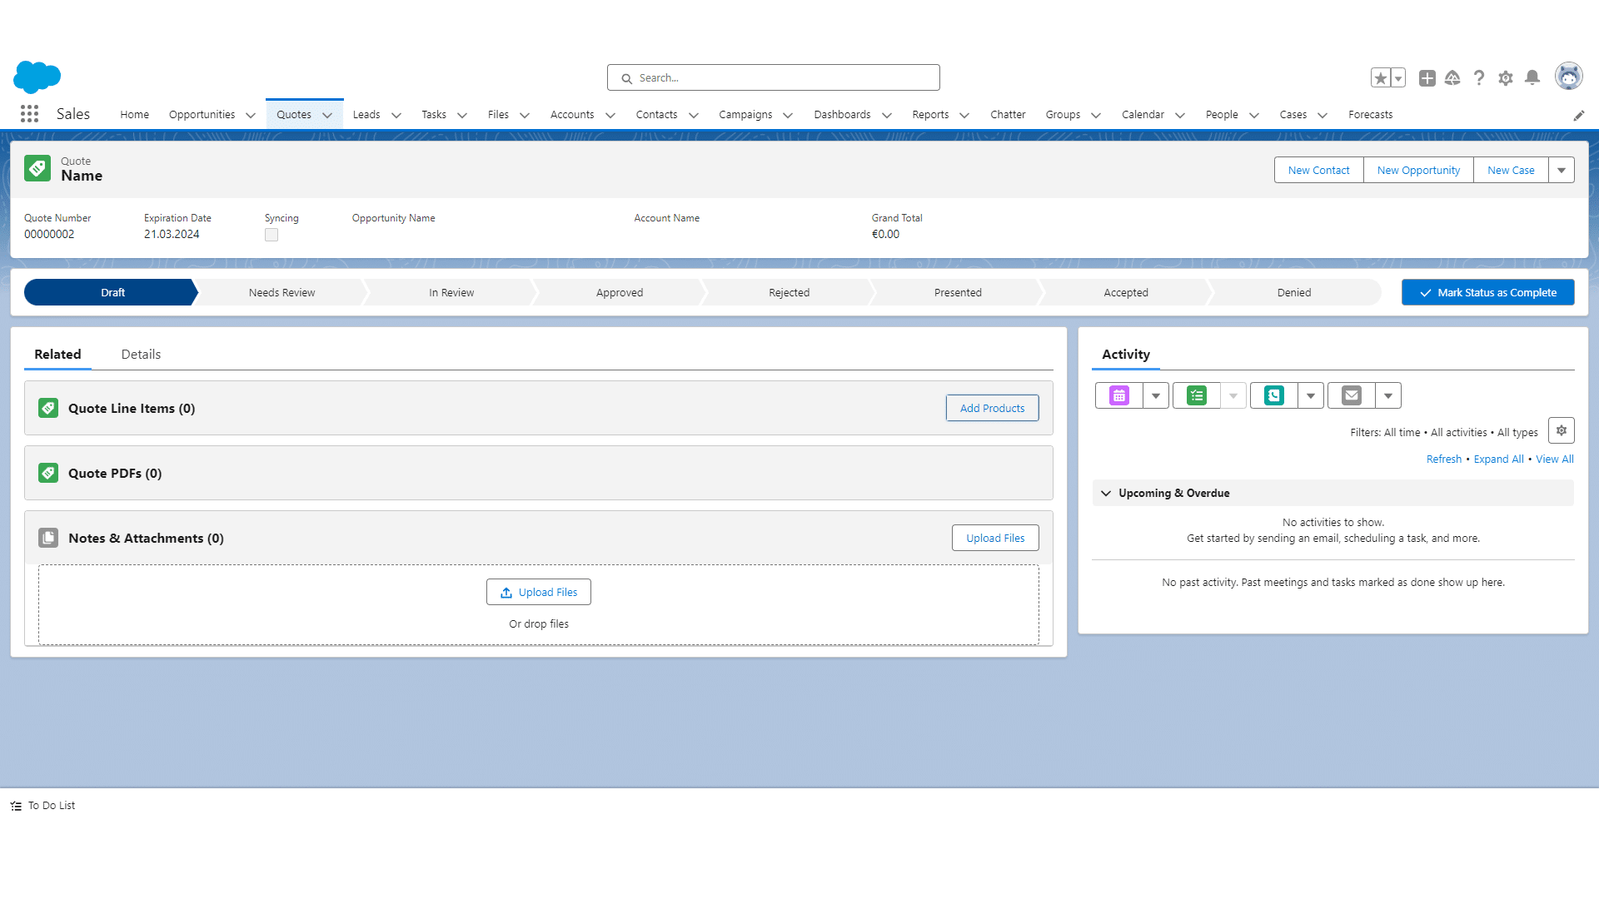Click the Quote PDFs icon
This screenshot has width=1599, height=899.
tap(48, 473)
